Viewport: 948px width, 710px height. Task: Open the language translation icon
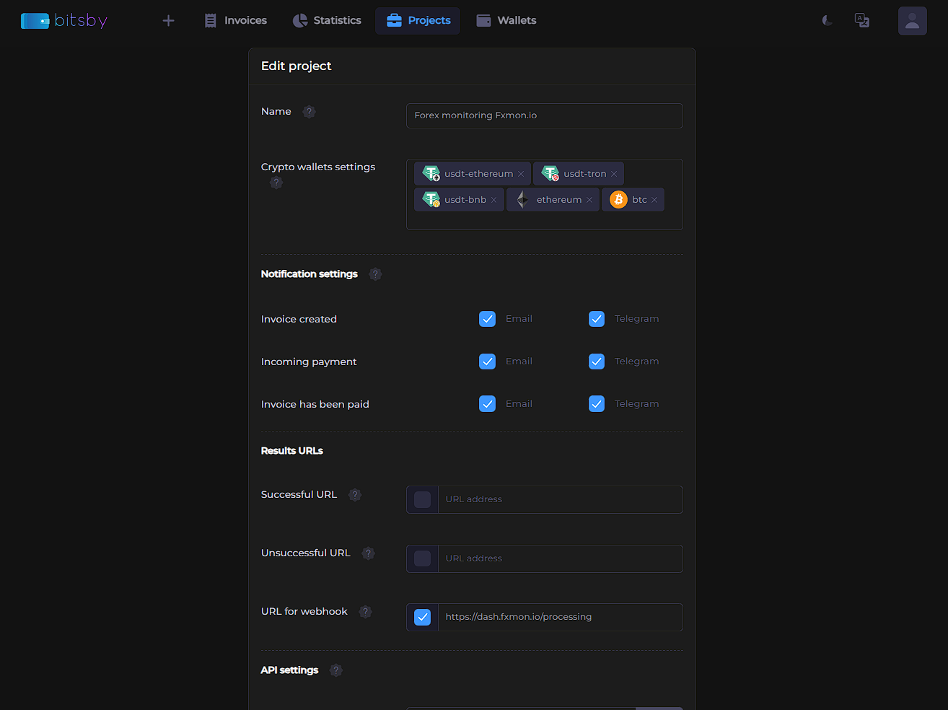862,20
